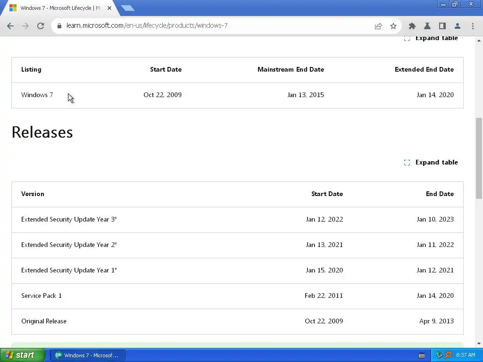Click the Oct 22, 2009 listing start date
The width and height of the screenshot is (483, 362).
coord(162,95)
